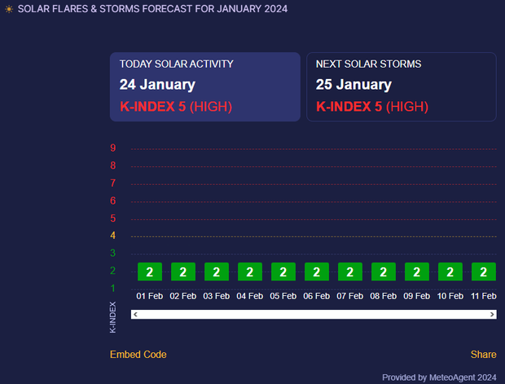Open the Embed Code link

[x=138, y=355]
